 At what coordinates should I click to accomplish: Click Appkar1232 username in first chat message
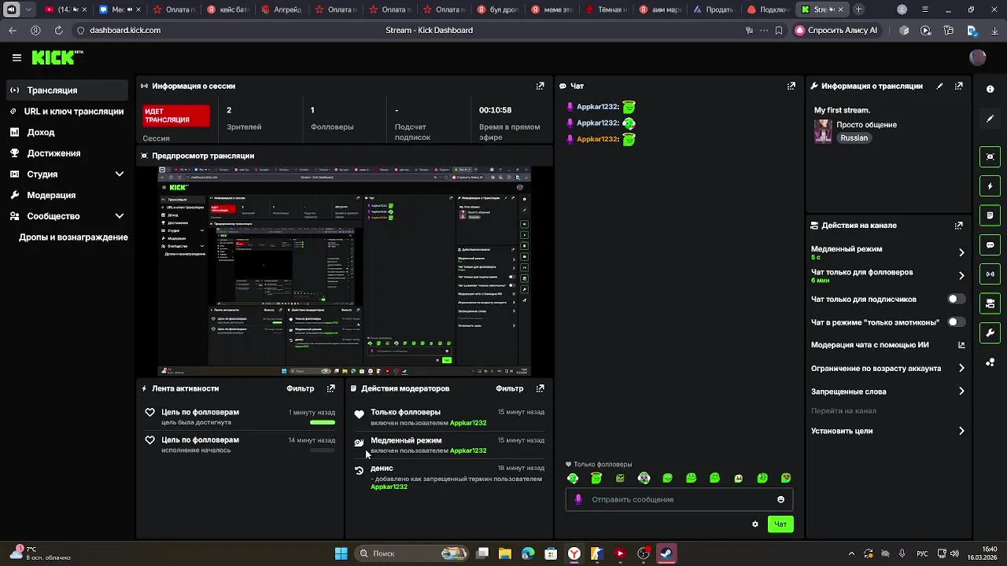(597, 107)
